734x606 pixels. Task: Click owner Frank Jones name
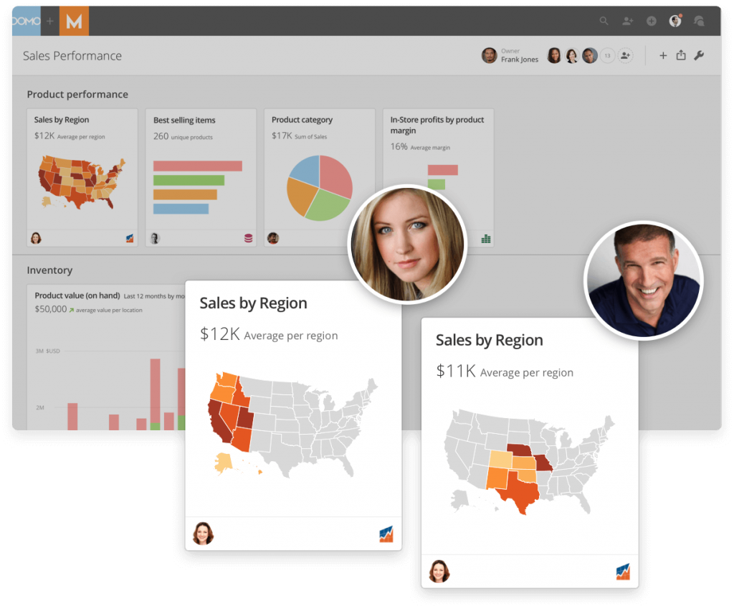tap(519, 60)
